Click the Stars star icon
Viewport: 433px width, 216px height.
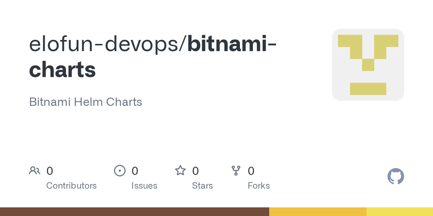pyautogui.click(x=180, y=170)
